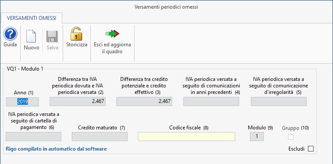Image resolution: width=333 pixels, height=164 pixels.
Task: Click the cartella di pagamento field (6)
Action: 34,136
